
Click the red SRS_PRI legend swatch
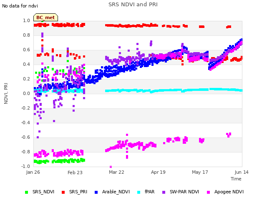point(63,192)
